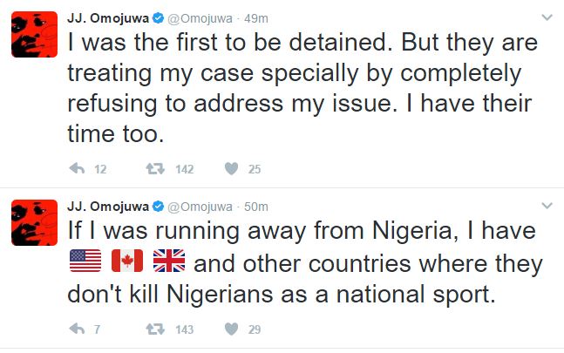Click the Canada flag emoji
The image size is (564, 353).
(126, 262)
